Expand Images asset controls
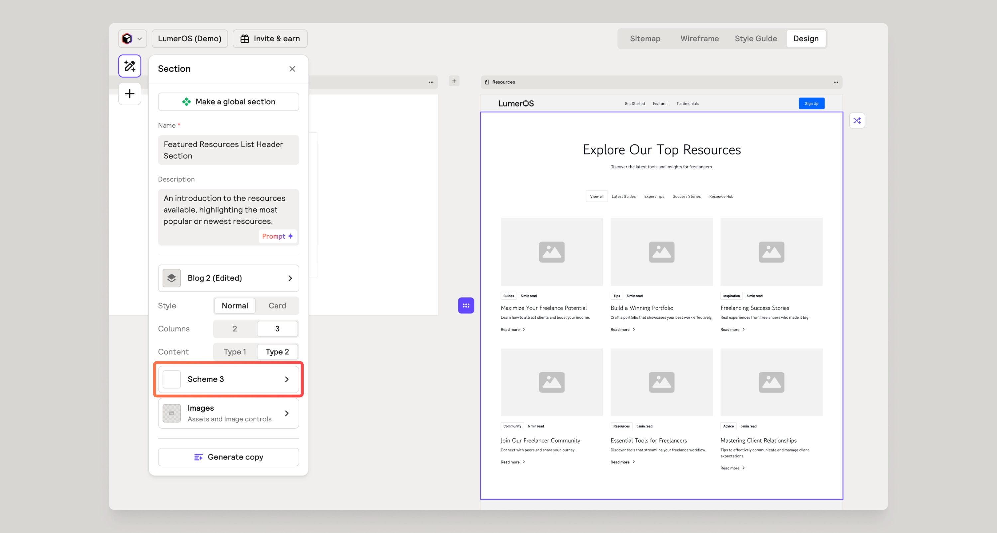Image resolution: width=997 pixels, height=533 pixels. click(x=287, y=413)
